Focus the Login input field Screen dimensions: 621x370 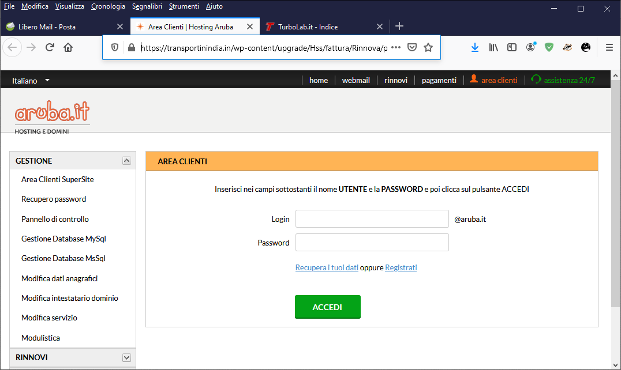point(372,218)
